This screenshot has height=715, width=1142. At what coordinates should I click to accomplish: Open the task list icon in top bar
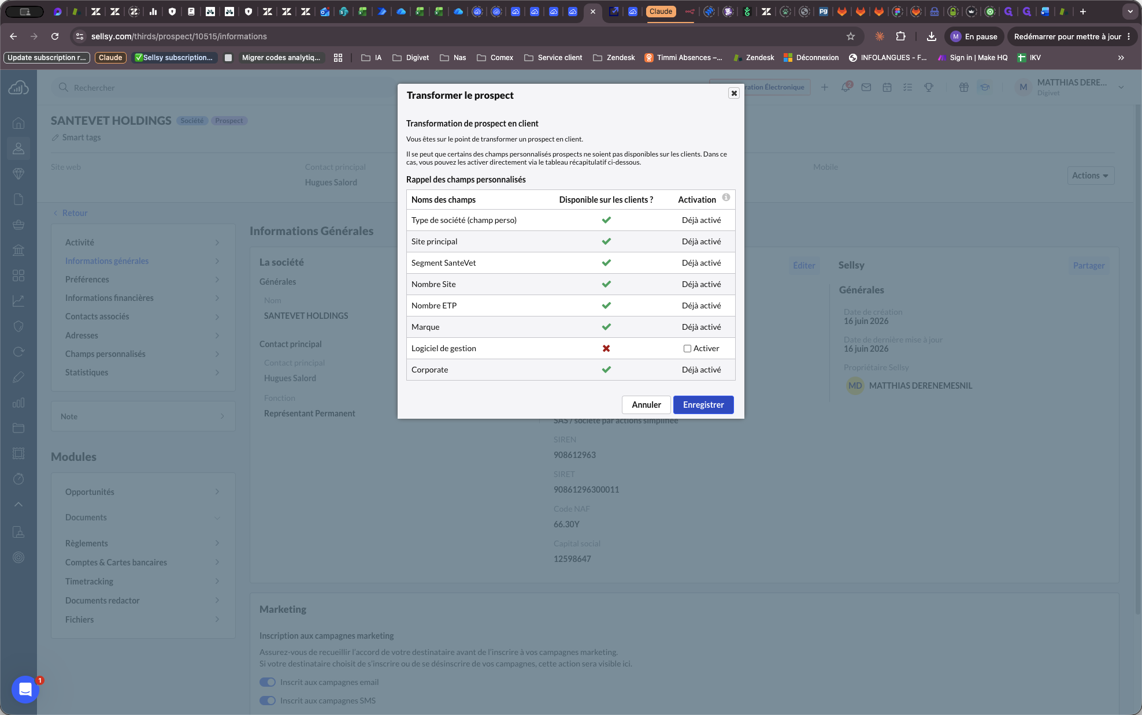click(x=908, y=87)
